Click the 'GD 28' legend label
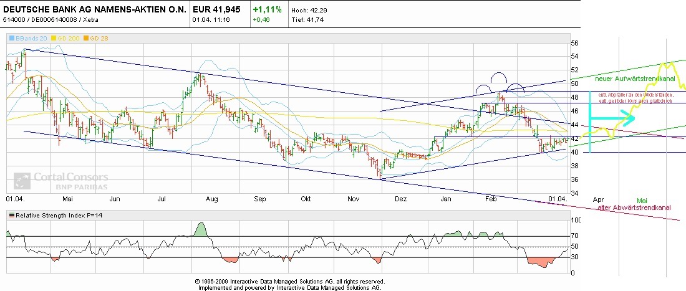The image size is (686, 291). (x=99, y=39)
